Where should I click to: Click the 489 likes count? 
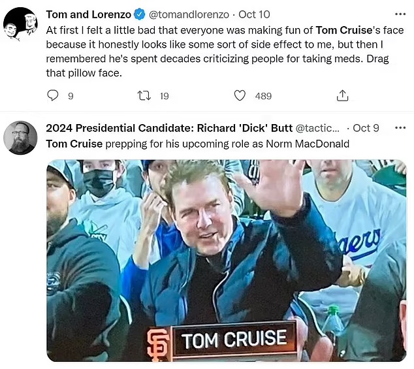(x=263, y=96)
